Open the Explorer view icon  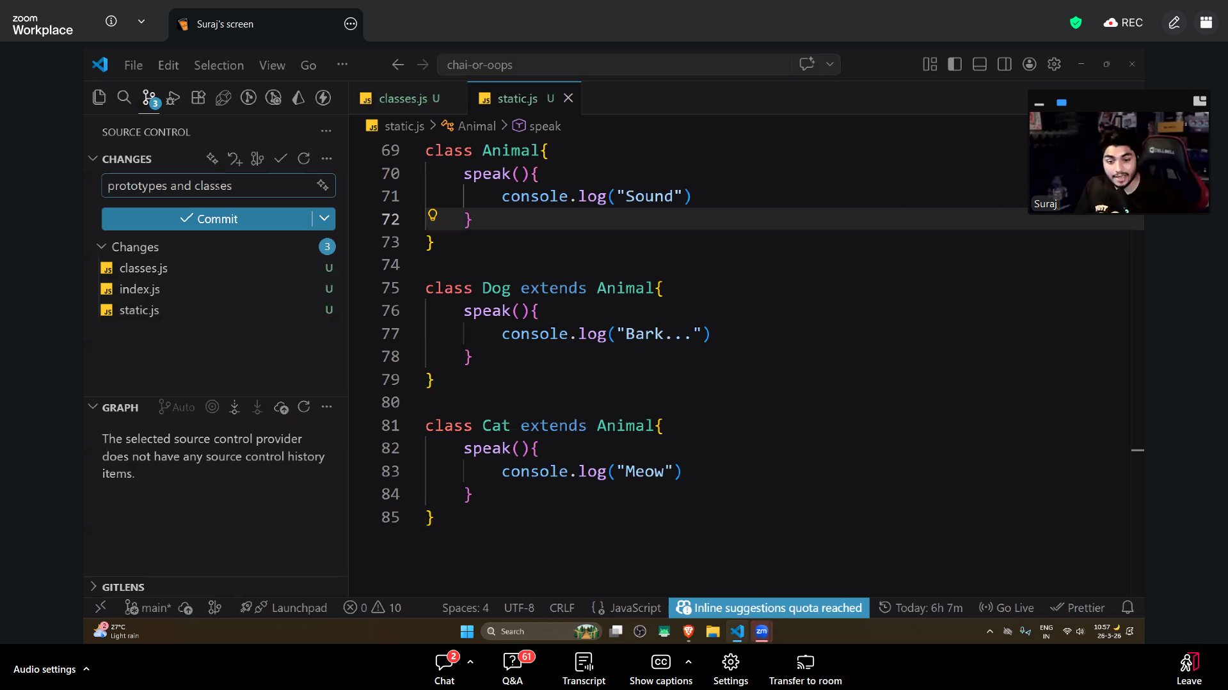[x=99, y=97]
